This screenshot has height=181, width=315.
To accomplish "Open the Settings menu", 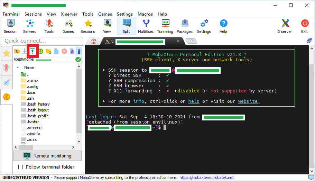I will pos(125,14).
